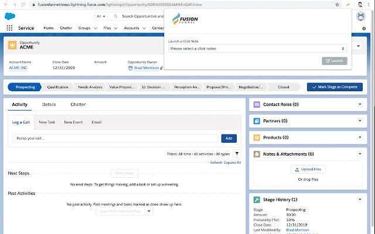The width and height of the screenshot is (375, 234).
Task: Click the Expand All link
Action: pos(232,163)
